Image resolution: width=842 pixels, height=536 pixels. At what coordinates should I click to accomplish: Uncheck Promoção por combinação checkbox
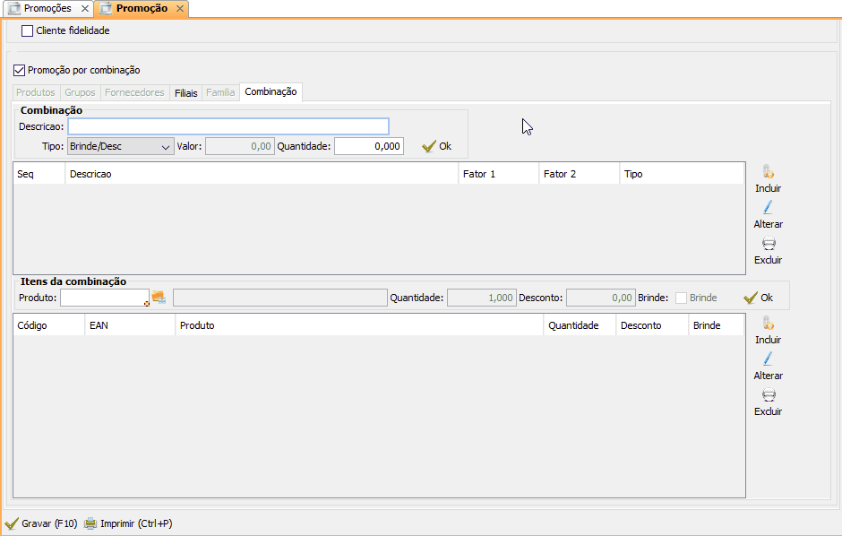(20, 70)
